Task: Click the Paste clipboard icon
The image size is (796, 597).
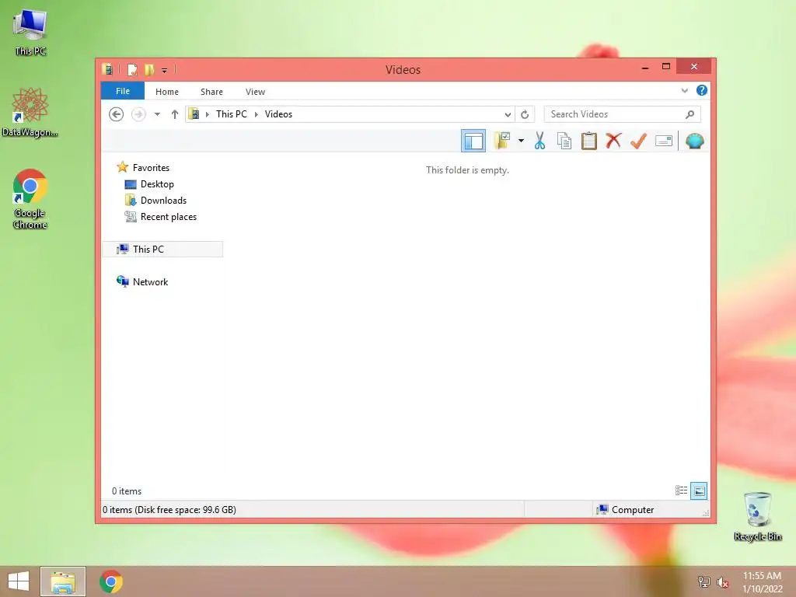Action: click(589, 141)
